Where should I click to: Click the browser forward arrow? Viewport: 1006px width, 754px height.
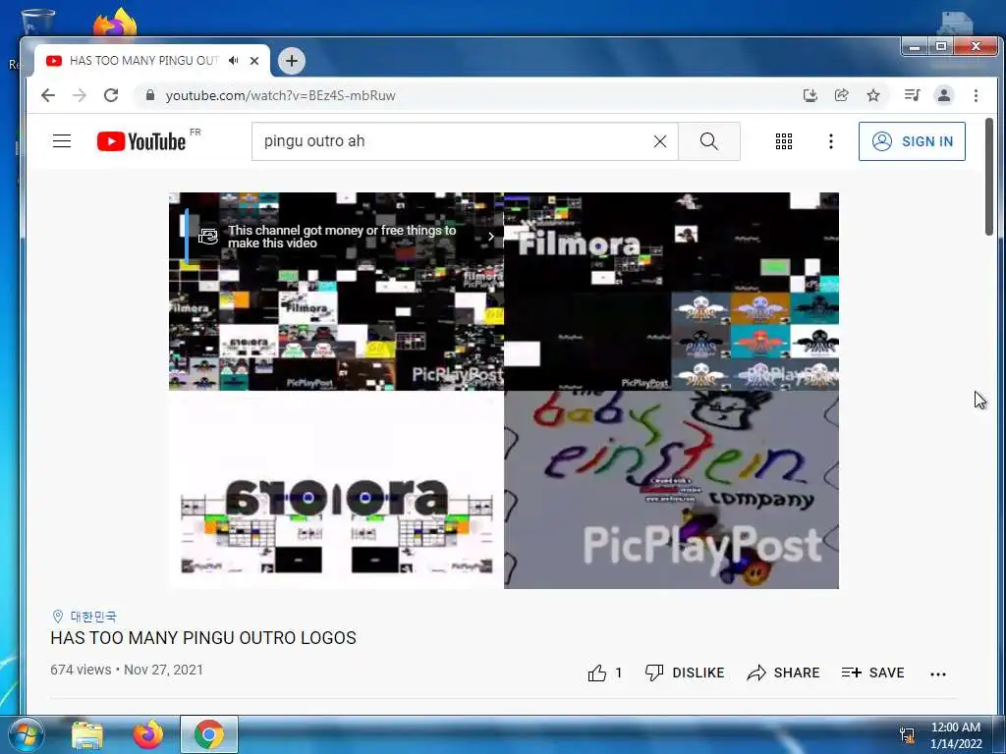point(80,95)
